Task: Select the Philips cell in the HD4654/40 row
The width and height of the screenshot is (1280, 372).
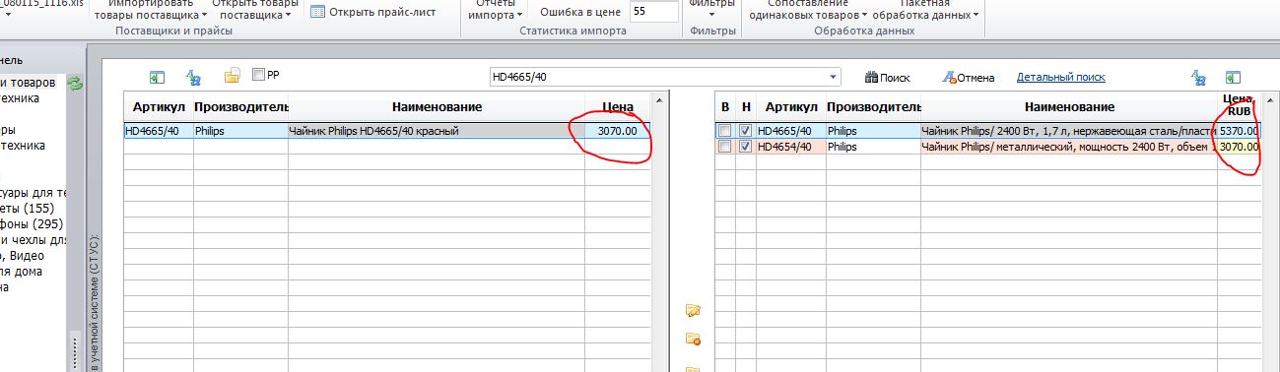Action: (873, 147)
